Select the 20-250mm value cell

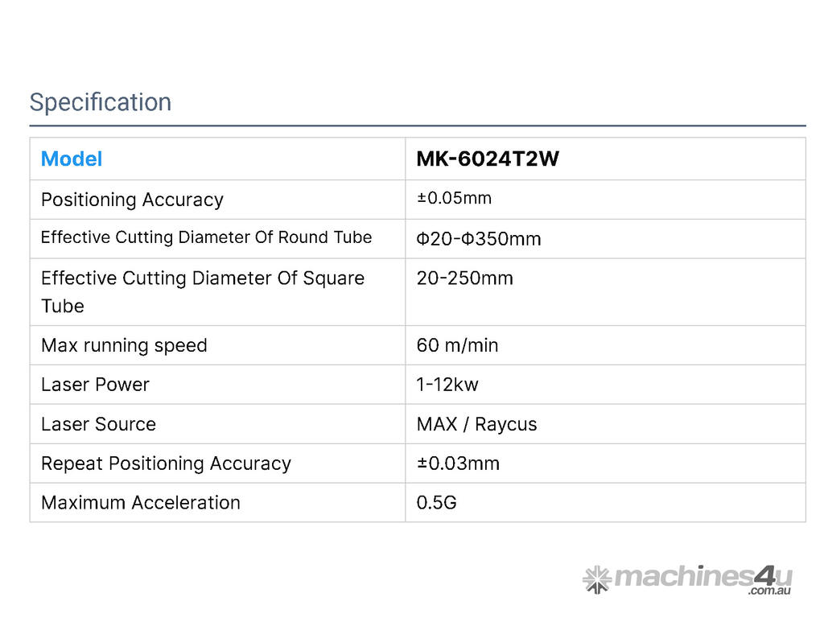[x=464, y=278]
